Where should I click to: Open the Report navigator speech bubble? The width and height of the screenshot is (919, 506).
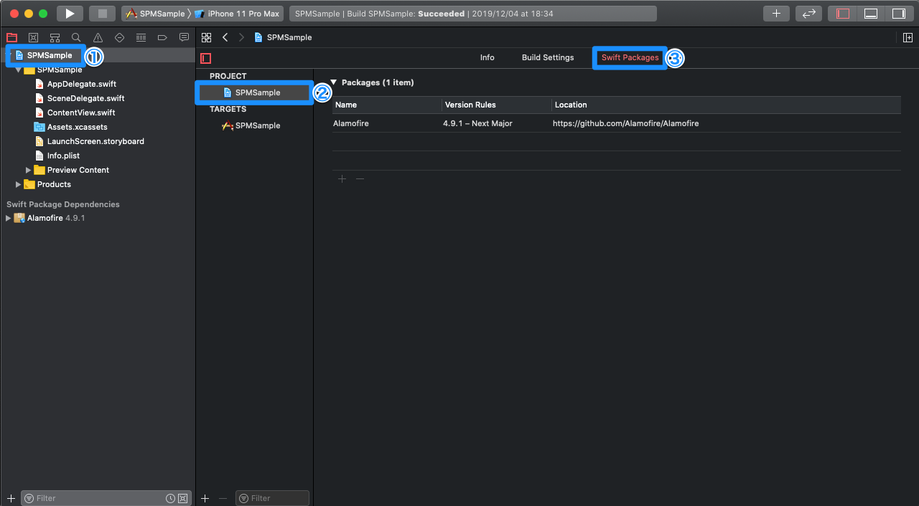coord(184,37)
